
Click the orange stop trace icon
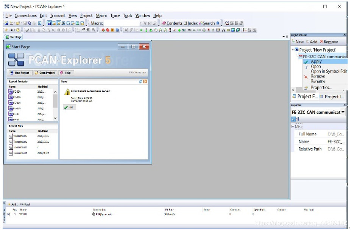point(112,30)
